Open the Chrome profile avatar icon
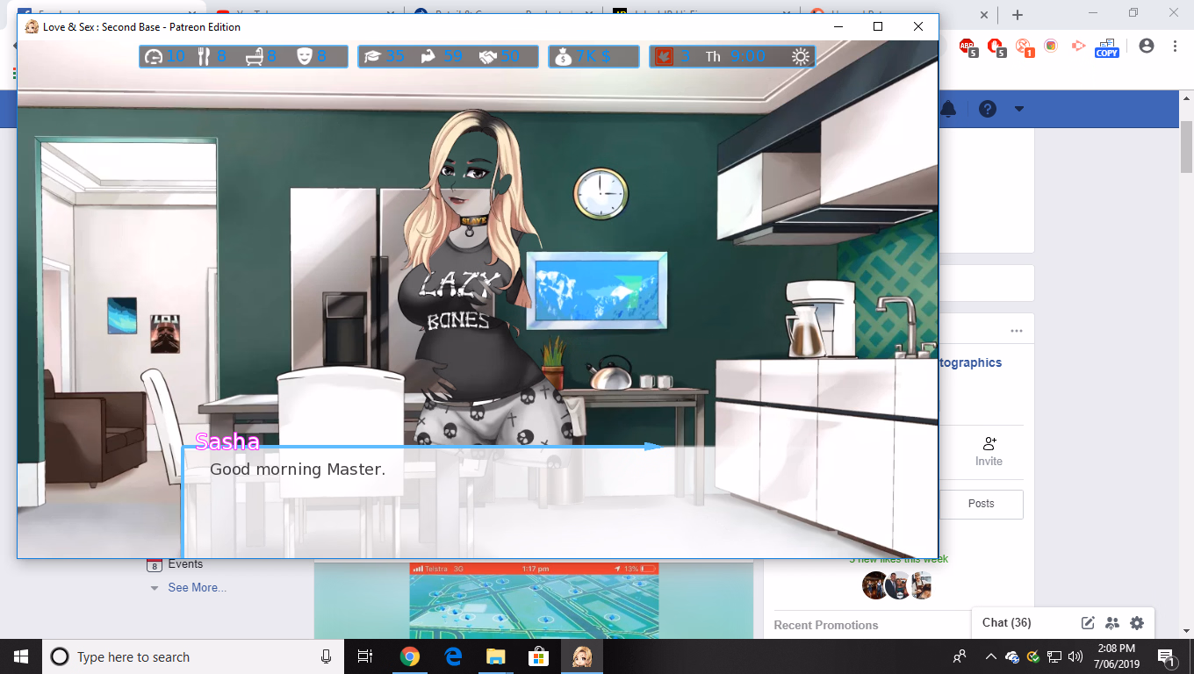This screenshot has width=1194, height=674. tap(1146, 46)
